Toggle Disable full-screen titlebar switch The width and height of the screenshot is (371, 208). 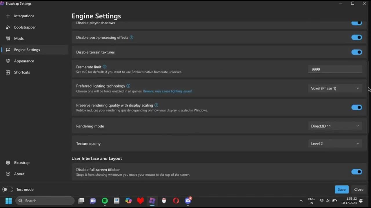357,172
